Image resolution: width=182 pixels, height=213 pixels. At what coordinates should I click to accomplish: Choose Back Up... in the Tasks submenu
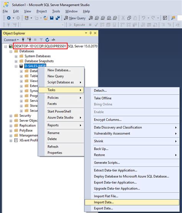pos(132,149)
